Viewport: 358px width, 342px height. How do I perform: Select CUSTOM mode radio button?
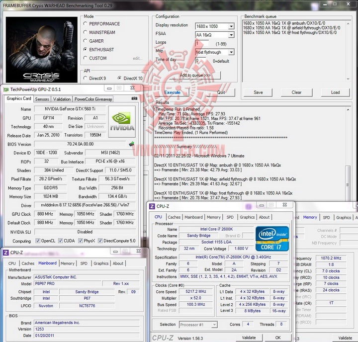(x=85, y=58)
